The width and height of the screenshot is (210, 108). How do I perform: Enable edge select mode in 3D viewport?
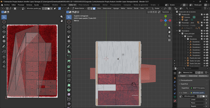(91, 9)
